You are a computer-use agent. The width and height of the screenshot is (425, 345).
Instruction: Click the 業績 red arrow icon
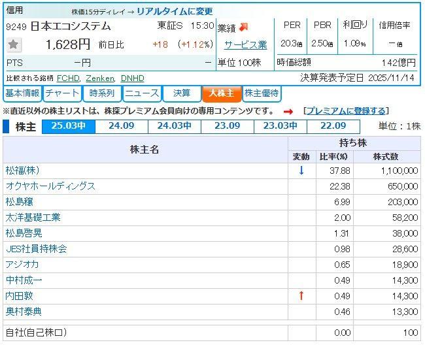coord(244,27)
